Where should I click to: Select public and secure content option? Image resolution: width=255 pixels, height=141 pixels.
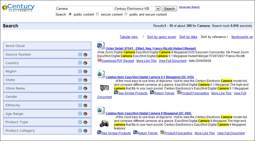pyautogui.click(x=126, y=14)
